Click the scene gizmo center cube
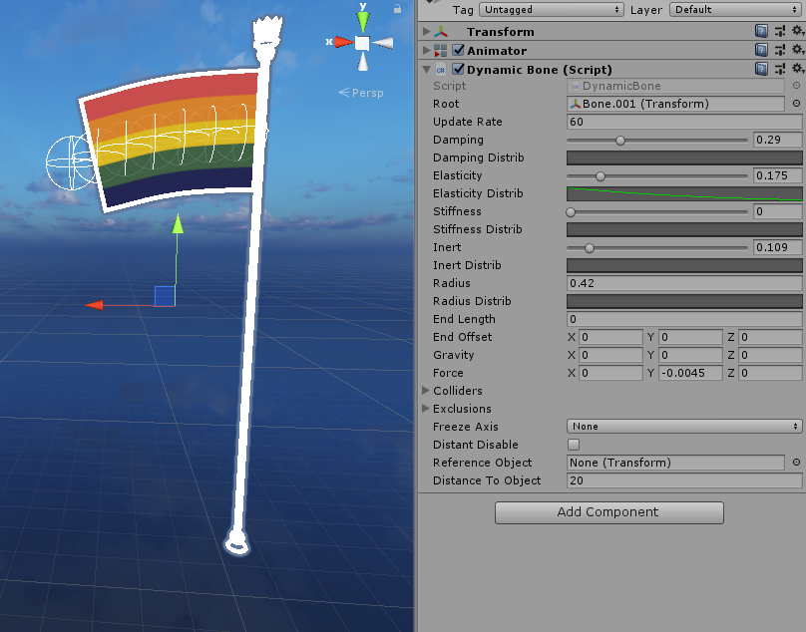The height and width of the screenshot is (632, 806). 362,42
